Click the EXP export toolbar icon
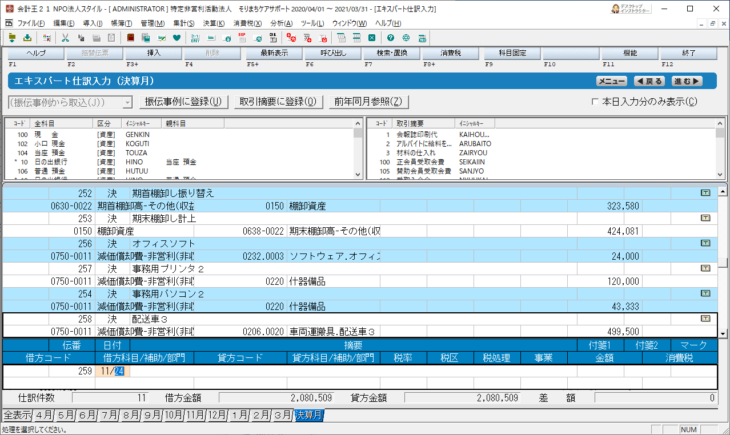Screen dimensions: 730x435 [x=242, y=38]
